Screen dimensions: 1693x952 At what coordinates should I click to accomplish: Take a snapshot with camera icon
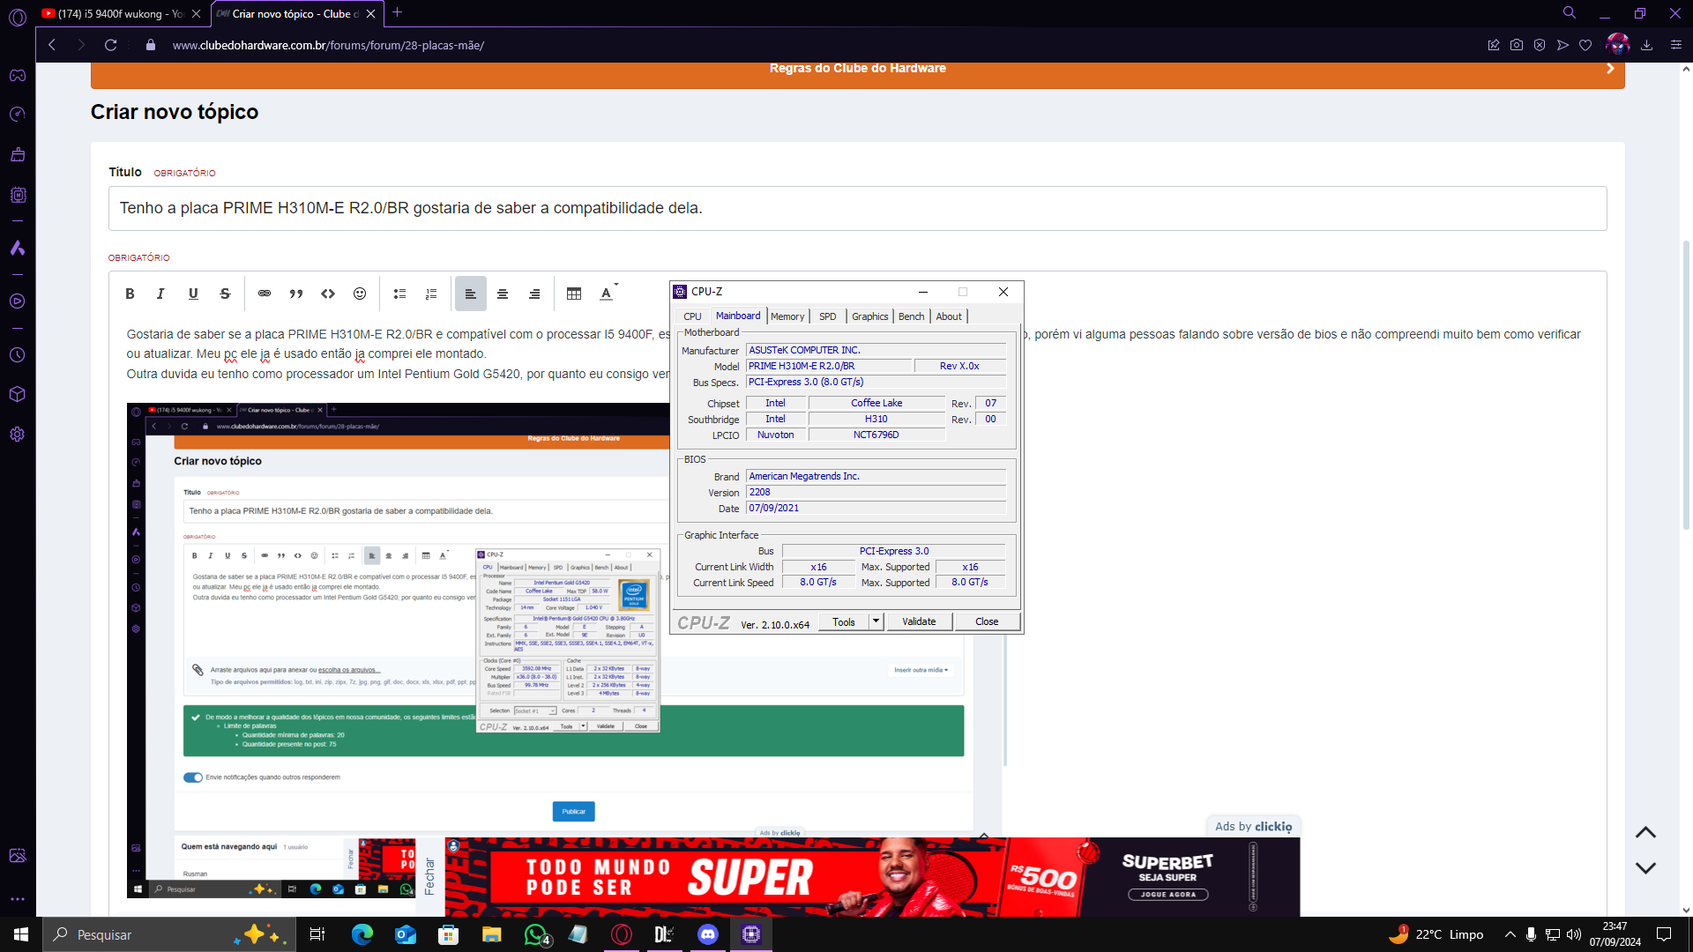(1517, 45)
